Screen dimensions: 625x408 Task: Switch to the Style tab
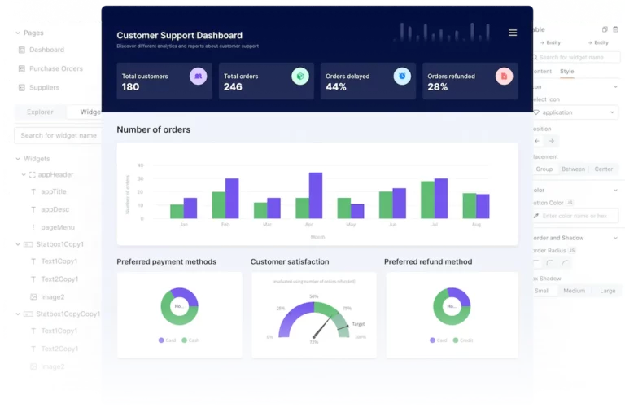point(567,72)
